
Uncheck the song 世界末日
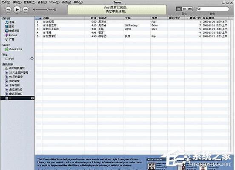pyautogui.click(x=44, y=36)
